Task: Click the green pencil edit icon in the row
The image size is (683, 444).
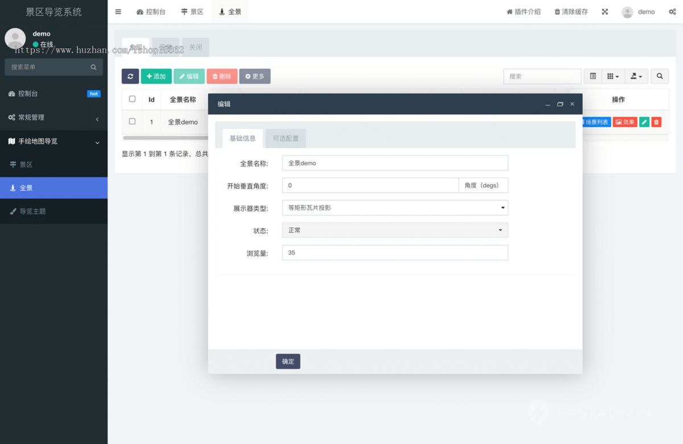Action: pos(643,121)
